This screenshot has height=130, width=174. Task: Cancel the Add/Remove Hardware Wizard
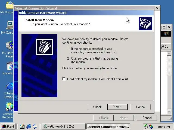tap(141, 107)
